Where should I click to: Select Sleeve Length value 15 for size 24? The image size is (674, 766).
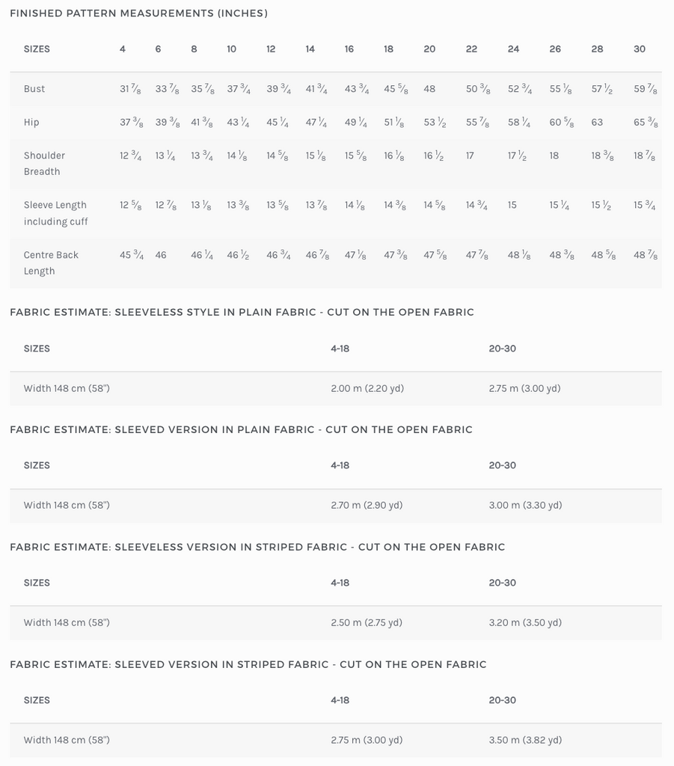coord(512,205)
